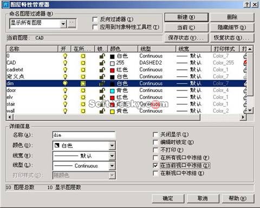The height and width of the screenshot is (208, 260).
Task: Click the cyan color swatch of door layer
Action: tap(112, 90)
